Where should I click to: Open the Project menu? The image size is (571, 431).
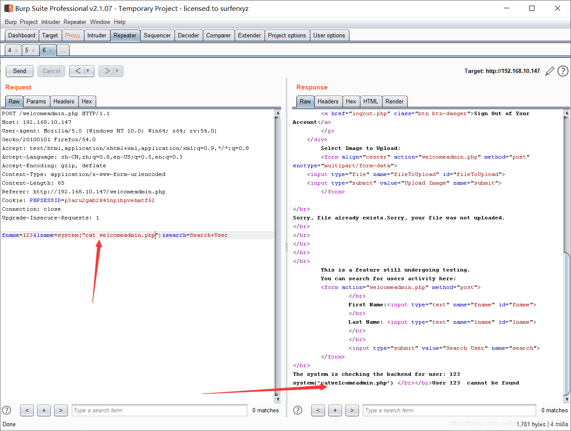(x=29, y=22)
